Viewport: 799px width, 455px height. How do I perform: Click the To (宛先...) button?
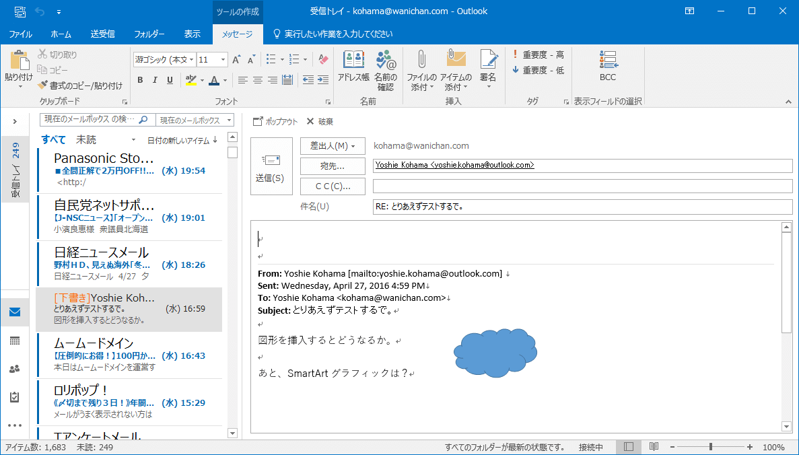333,166
